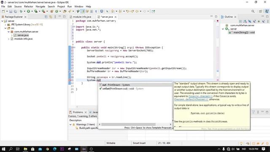The height and width of the screenshot is (152, 270).
Task: Click the Debug bug icon in toolbar
Action: (21, 11)
